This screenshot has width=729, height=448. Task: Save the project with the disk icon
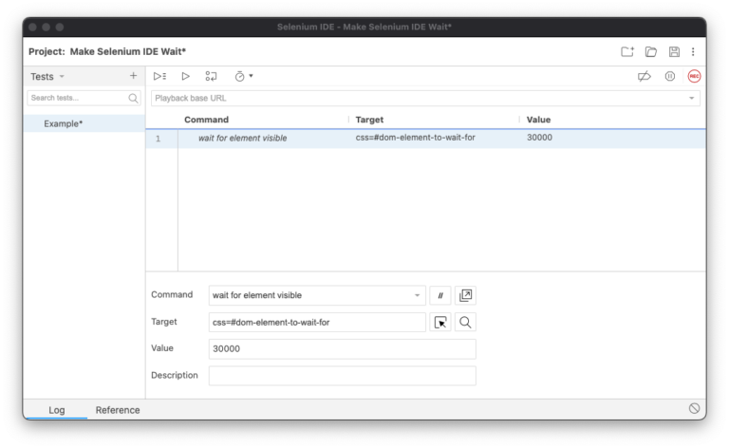pyautogui.click(x=674, y=51)
